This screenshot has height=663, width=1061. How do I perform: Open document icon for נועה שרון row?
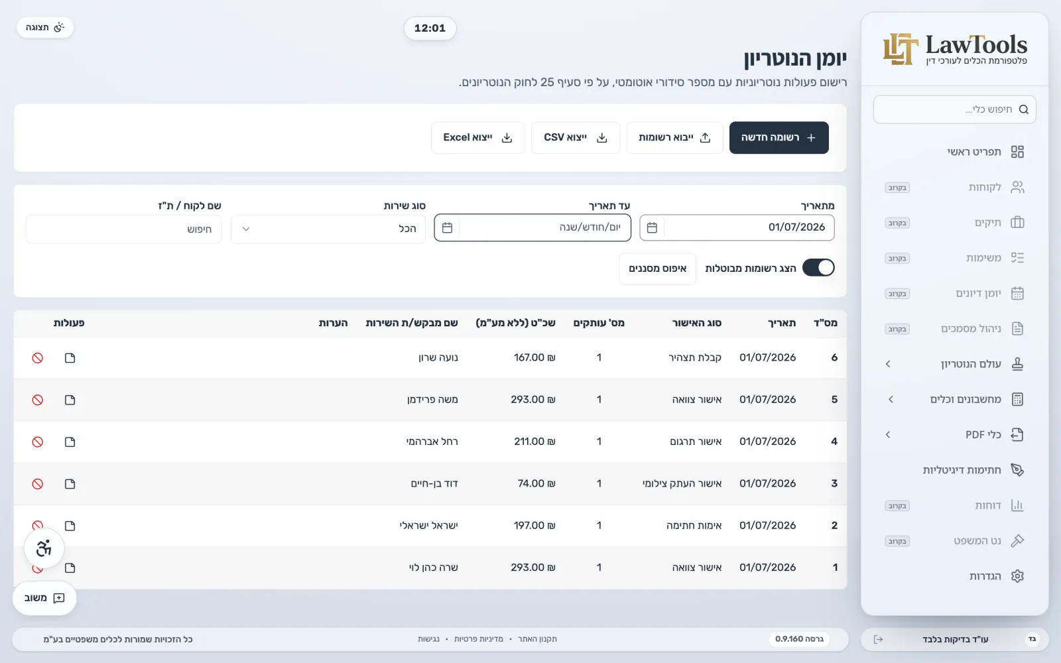click(x=70, y=358)
